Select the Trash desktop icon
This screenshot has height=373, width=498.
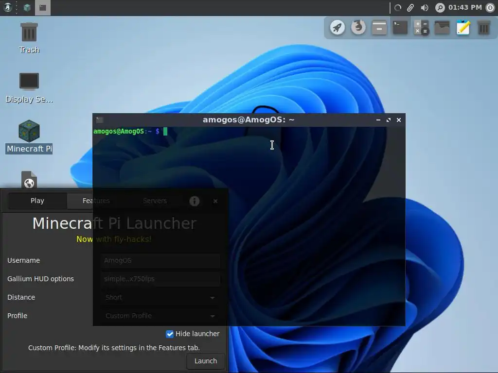29,38
